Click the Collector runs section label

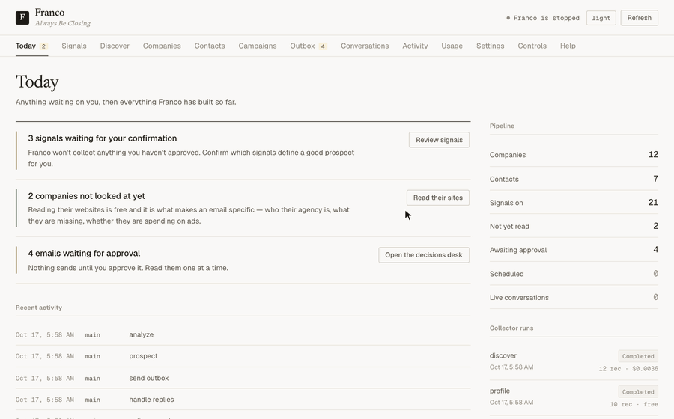tap(511, 328)
